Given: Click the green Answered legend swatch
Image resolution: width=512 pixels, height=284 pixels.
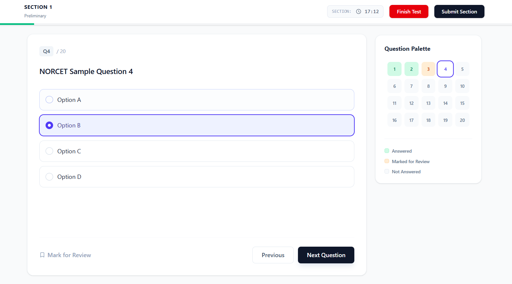Looking at the screenshot, I should point(387,151).
